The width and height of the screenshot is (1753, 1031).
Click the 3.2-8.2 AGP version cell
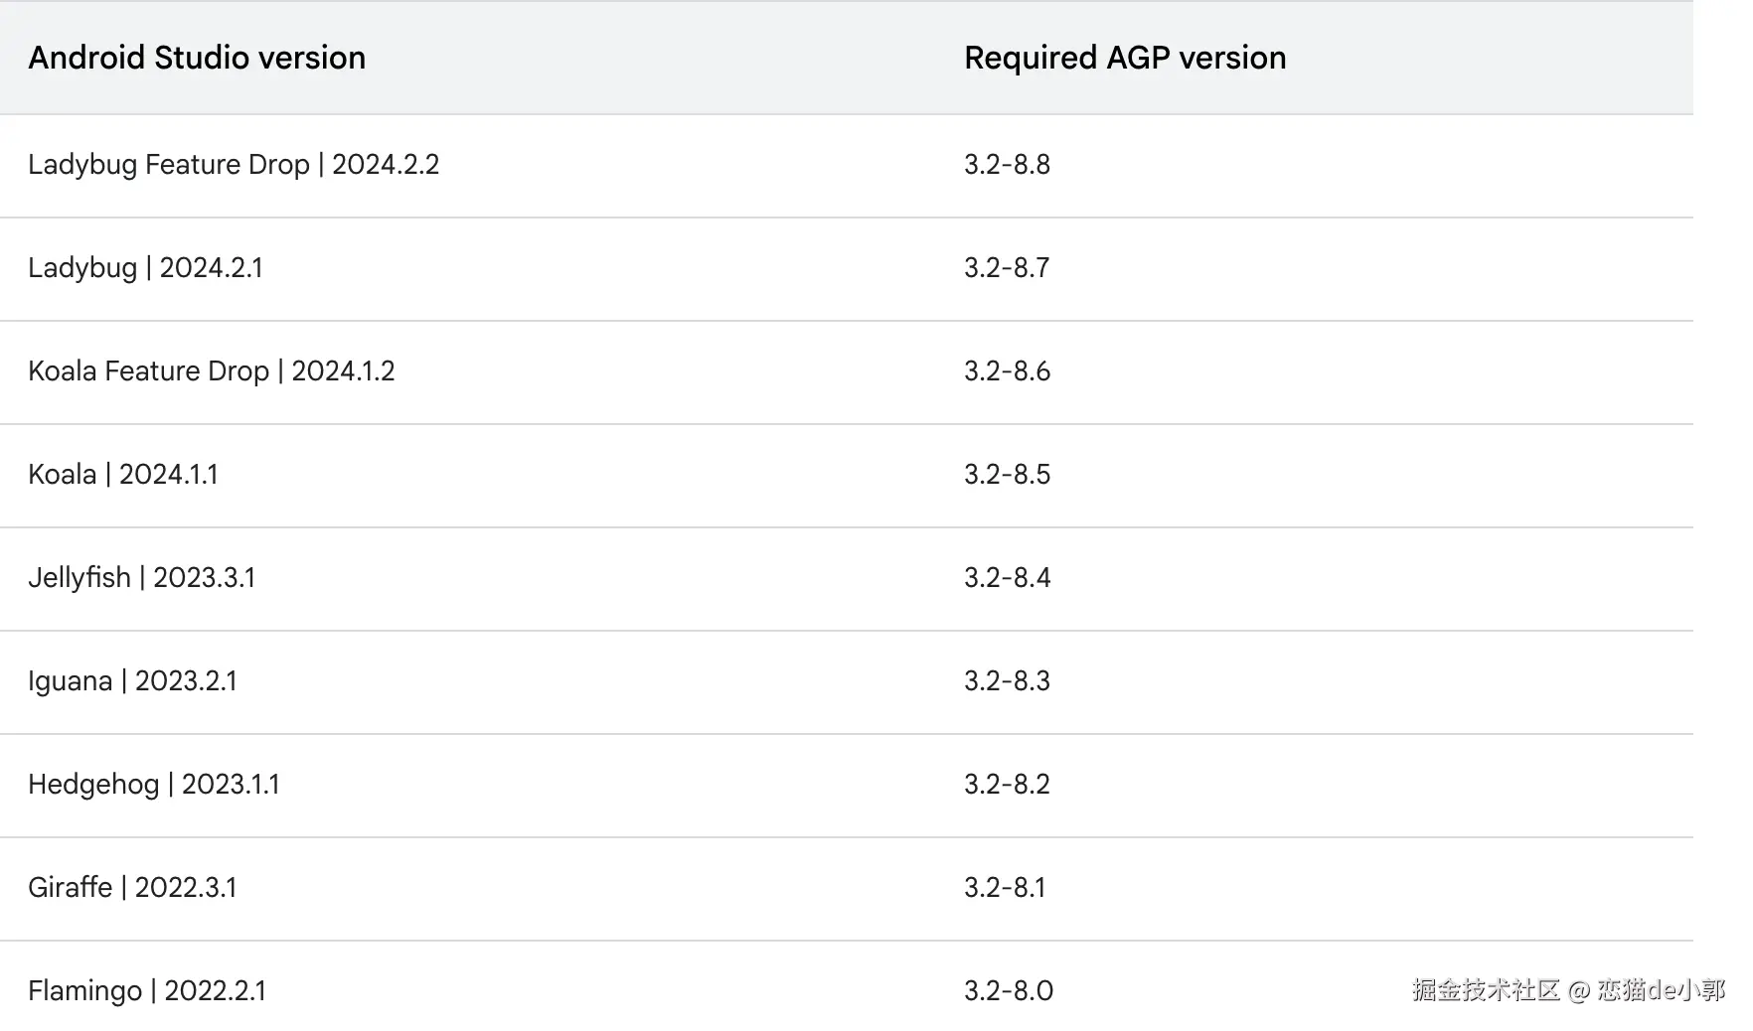(1007, 784)
